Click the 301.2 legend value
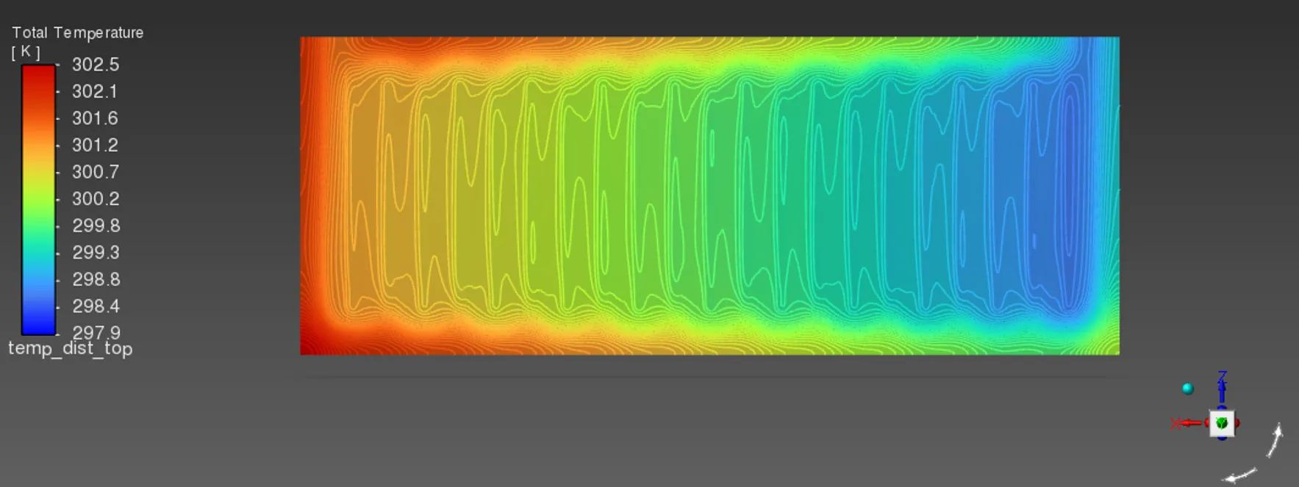Viewport: 1299px width, 487px height. point(95,145)
